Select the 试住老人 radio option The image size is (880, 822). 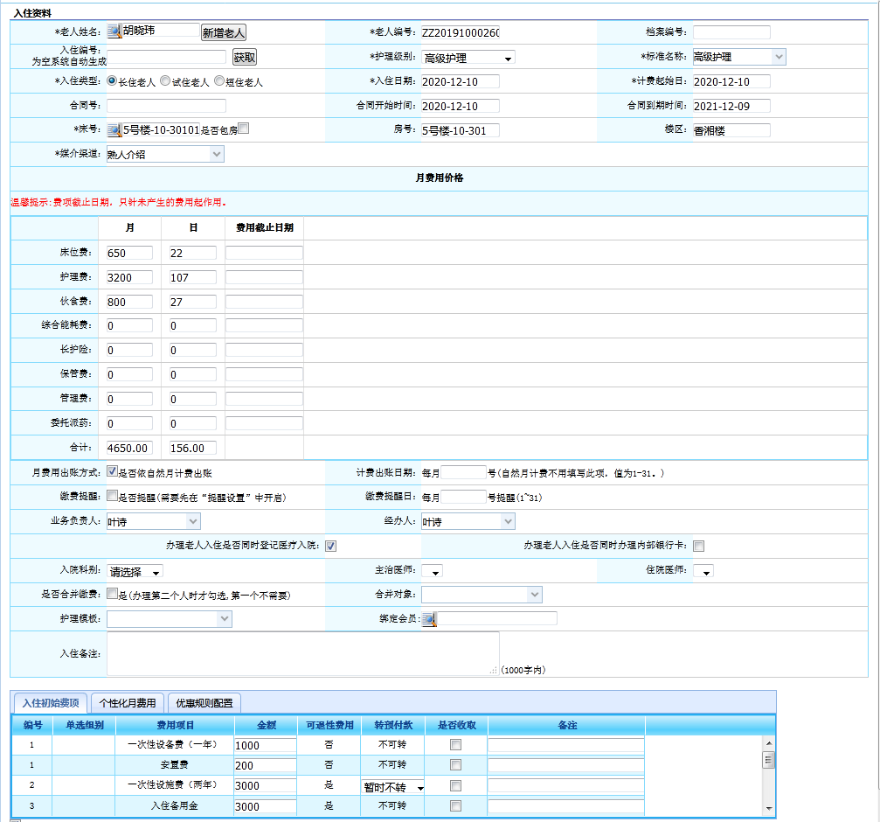164,80
